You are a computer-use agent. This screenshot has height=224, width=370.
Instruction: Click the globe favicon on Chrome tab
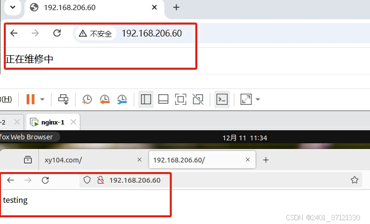tap(34, 7)
